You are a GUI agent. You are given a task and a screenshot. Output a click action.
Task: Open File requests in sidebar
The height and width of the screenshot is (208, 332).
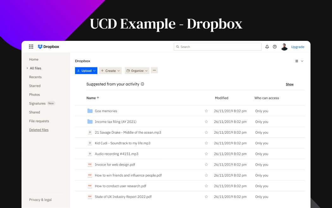coord(39,121)
